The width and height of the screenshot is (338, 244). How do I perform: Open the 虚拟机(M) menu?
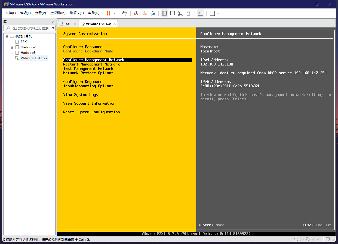(x=58, y=13)
